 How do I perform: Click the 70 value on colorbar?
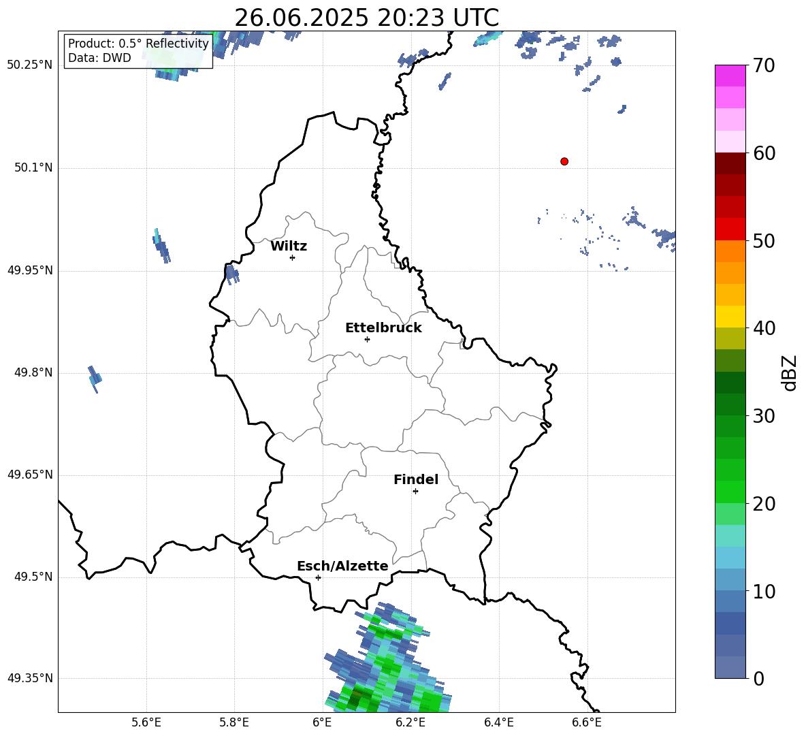(764, 66)
